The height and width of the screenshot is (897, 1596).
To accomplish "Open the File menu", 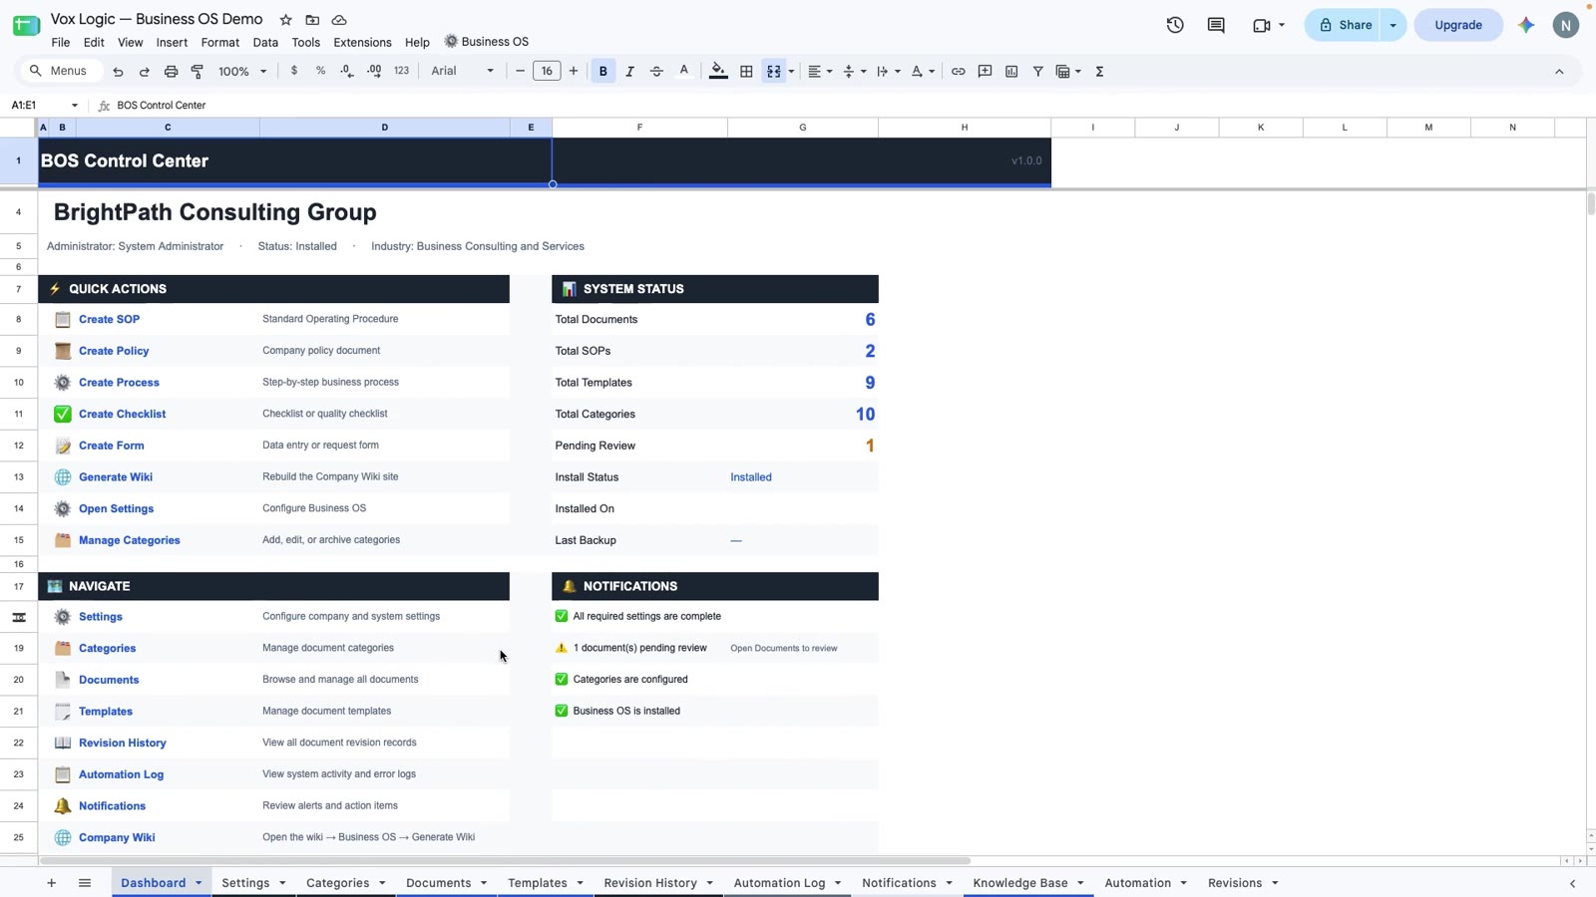I will 61,42.
